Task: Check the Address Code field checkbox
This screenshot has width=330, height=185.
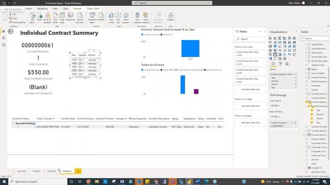Action: pyautogui.click(x=307, y=65)
